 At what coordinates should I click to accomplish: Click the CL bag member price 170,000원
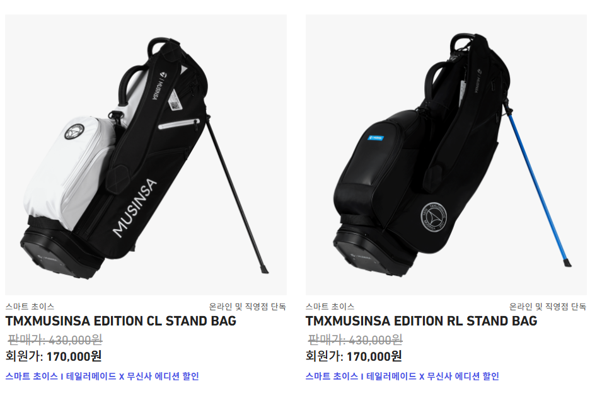54,356
